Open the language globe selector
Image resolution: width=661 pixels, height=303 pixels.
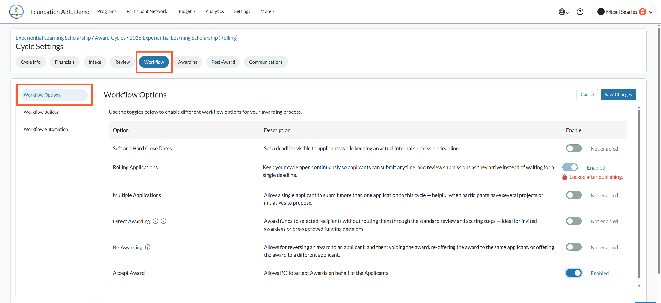pos(564,12)
